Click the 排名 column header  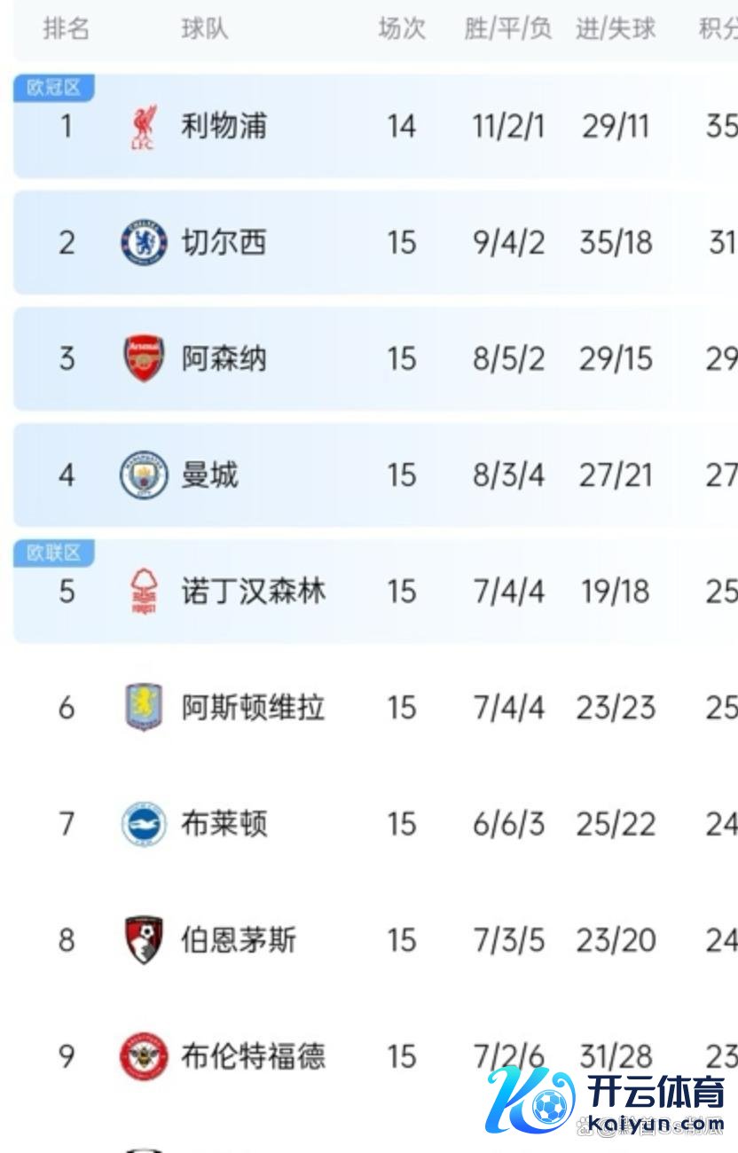(66, 28)
